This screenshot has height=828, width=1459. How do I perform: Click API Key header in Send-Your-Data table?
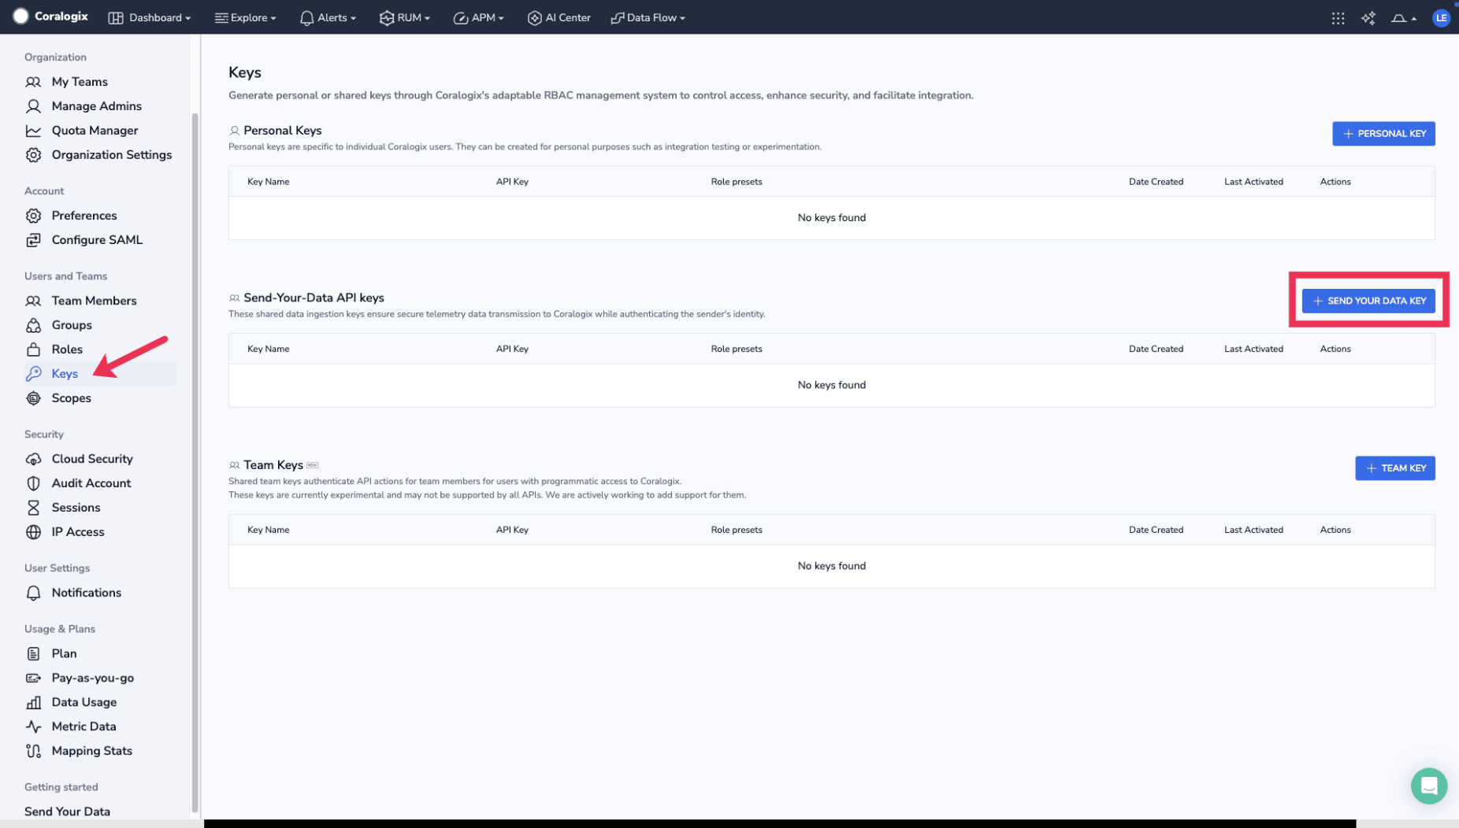[x=512, y=349]
